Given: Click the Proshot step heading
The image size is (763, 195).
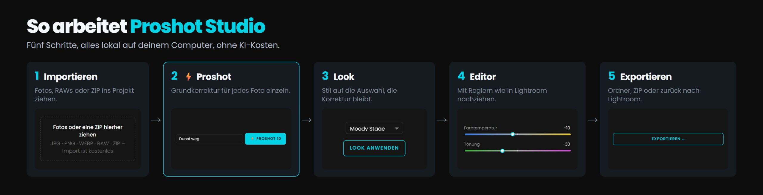Looking at the screenshot, I should pos(214,77).
